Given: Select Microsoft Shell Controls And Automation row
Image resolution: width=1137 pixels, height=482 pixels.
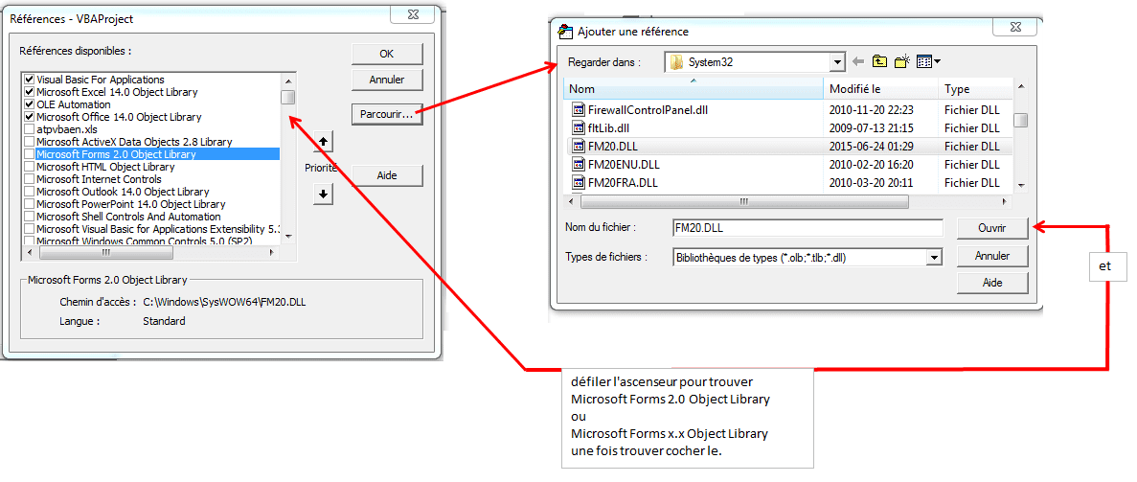Looking at the screenshot, I should [152, 217].
